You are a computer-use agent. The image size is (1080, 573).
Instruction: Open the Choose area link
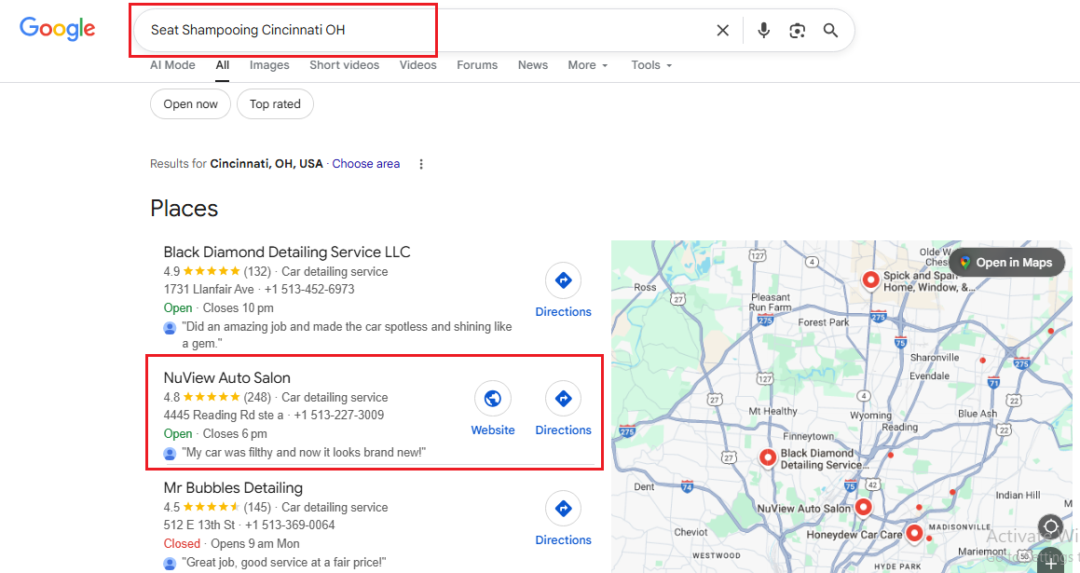click(x=365, y=164)
